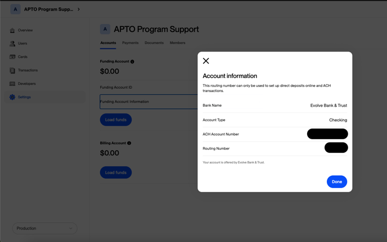Go to the Cards section
Viewport: 387px width, 242px height.
(x=22, y=57)
